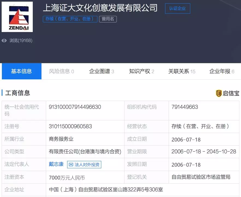Click the 浏览(19168) view counter text
The width and height of the screenshot is (241, 197).
(21, 40)
